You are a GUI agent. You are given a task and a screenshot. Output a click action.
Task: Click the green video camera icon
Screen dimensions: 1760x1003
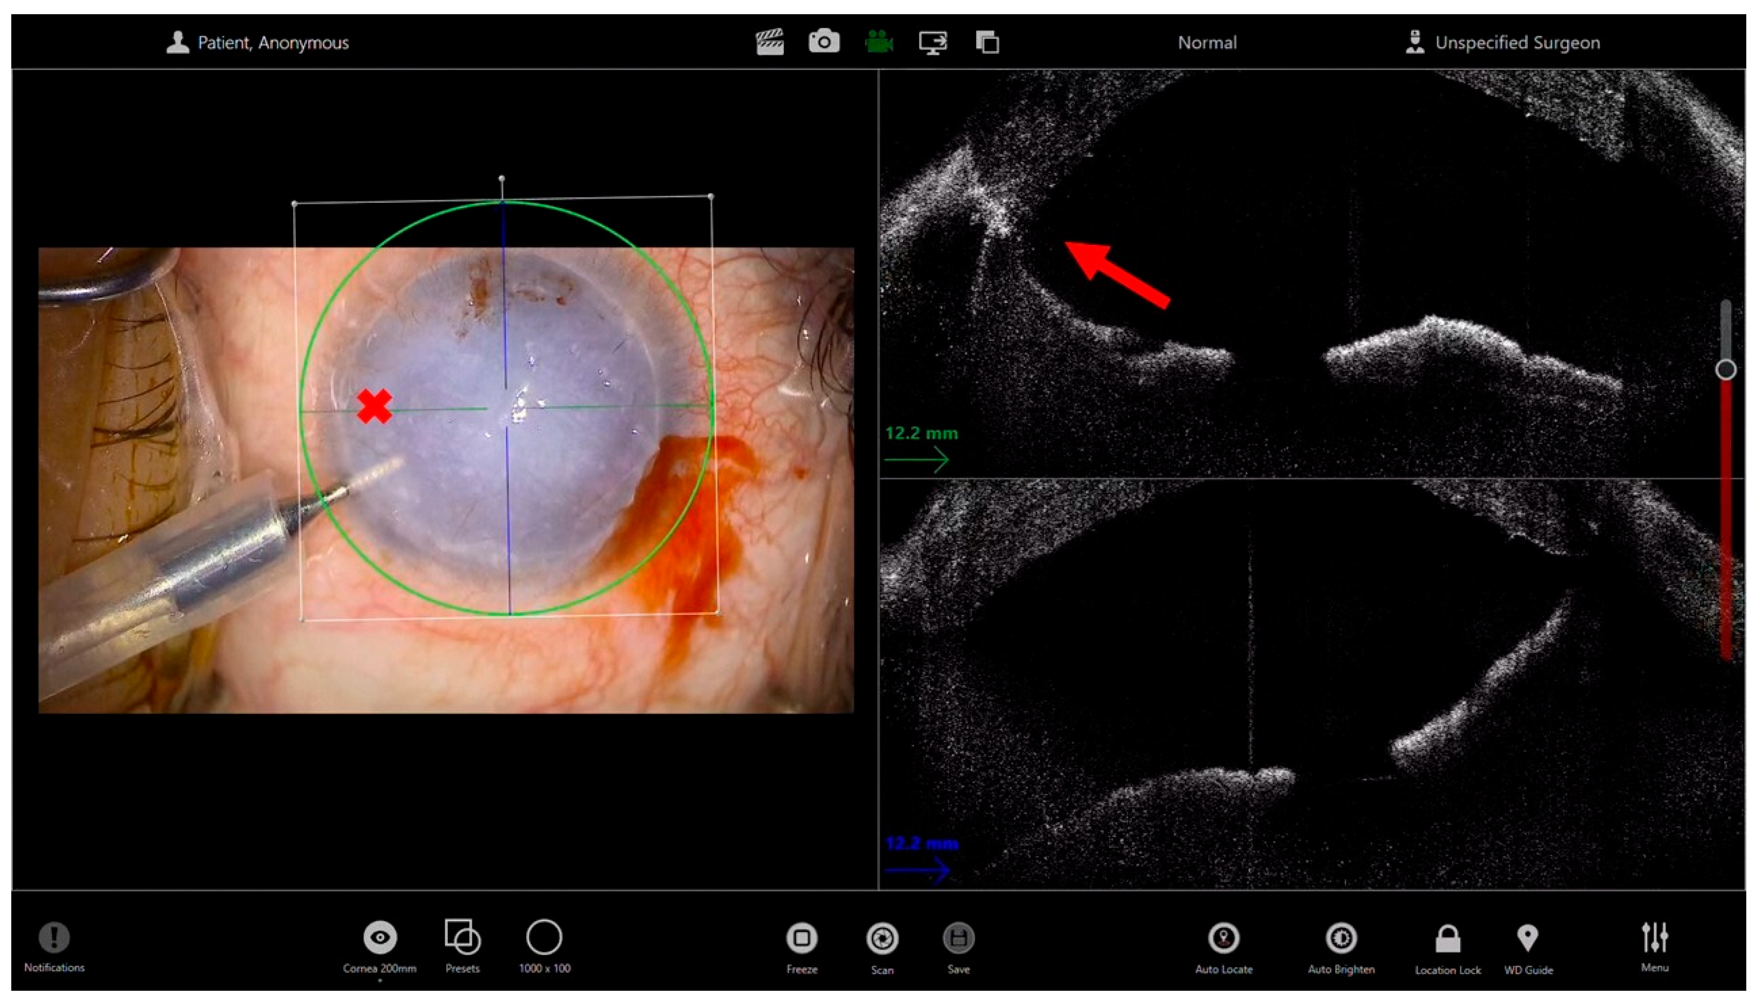pyautogui.click(x=879, y=42)
